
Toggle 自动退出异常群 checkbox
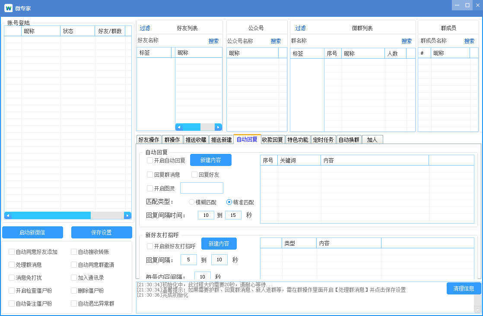pyautogui.click(x=74, y=303)
